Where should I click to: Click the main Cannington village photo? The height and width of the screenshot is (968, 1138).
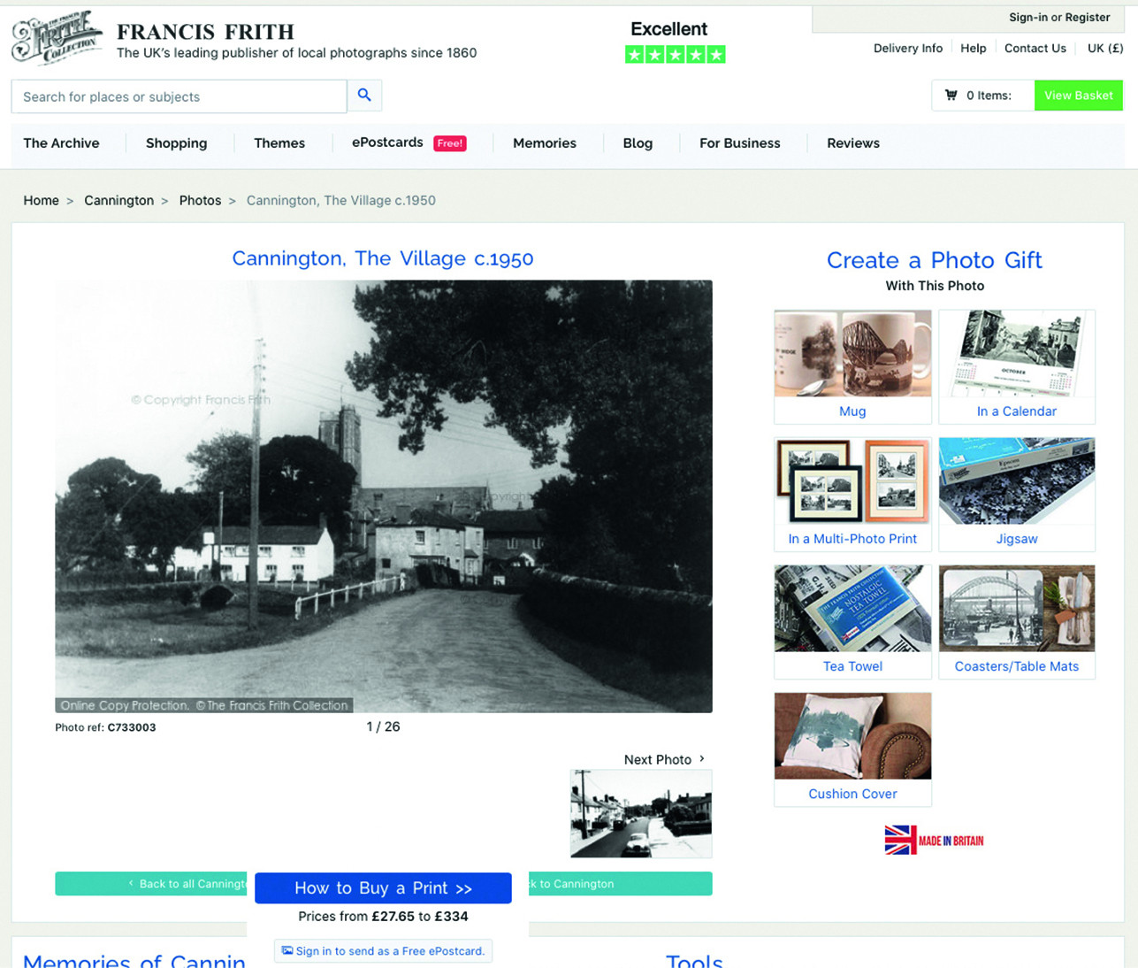tap(384, 496)
